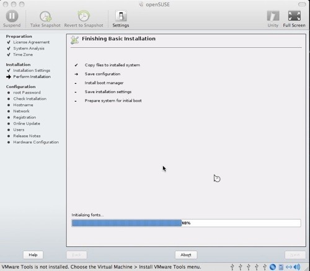Click the hard disk status icon
The width and height of the screenshot is (310, 271).
[281, 267]
